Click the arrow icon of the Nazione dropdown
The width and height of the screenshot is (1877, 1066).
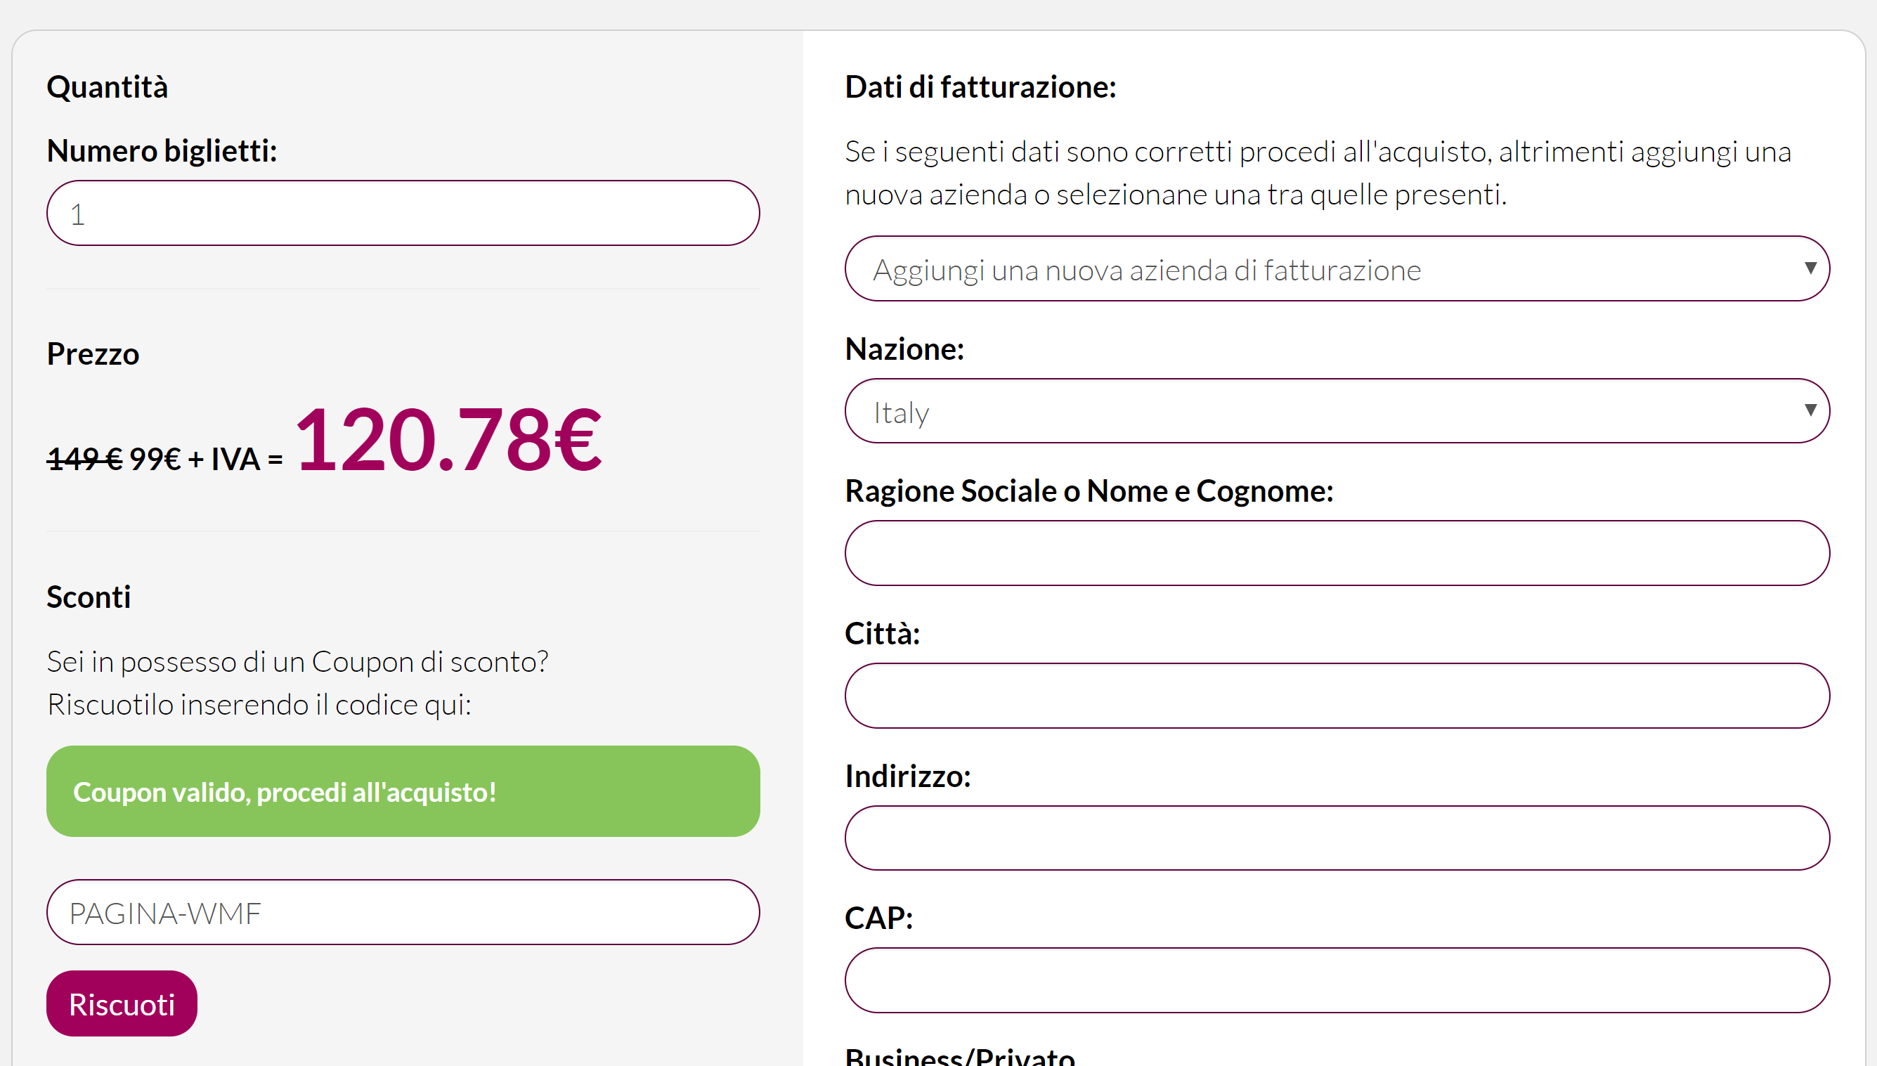[x=1810, y=410]
